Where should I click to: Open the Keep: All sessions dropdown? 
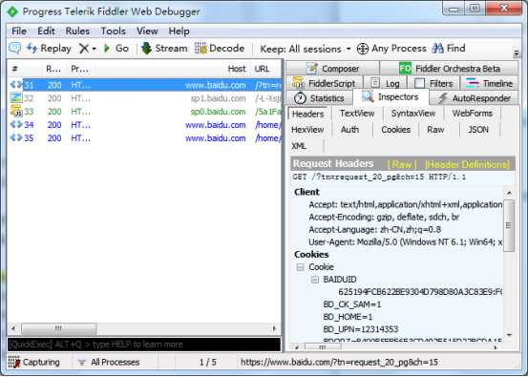pos(306,49)
